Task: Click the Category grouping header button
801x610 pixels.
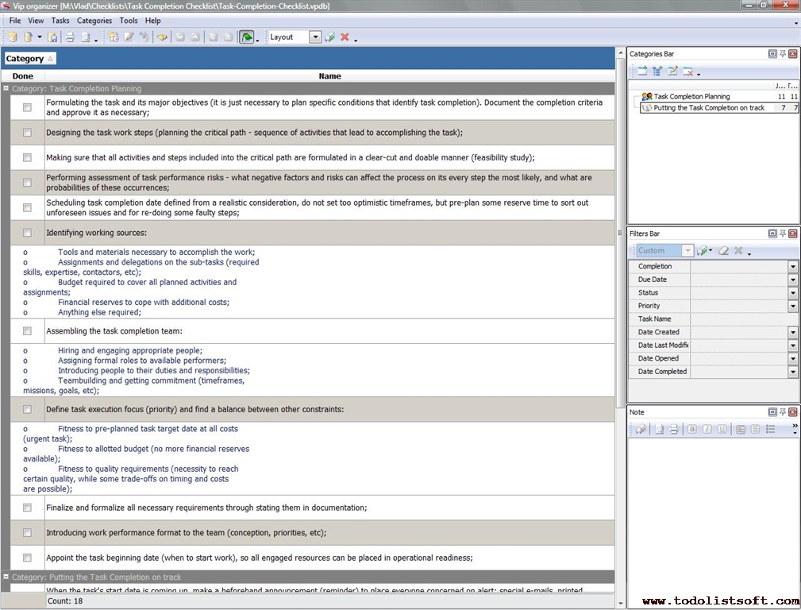Action: (29, 59)
